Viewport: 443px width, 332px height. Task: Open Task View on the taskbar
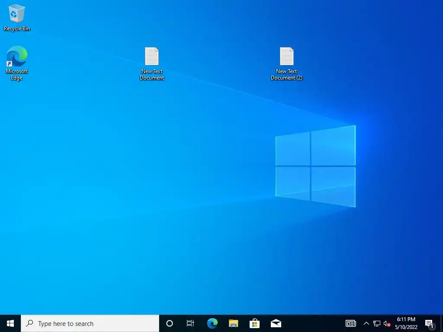[x=190, y=323]
